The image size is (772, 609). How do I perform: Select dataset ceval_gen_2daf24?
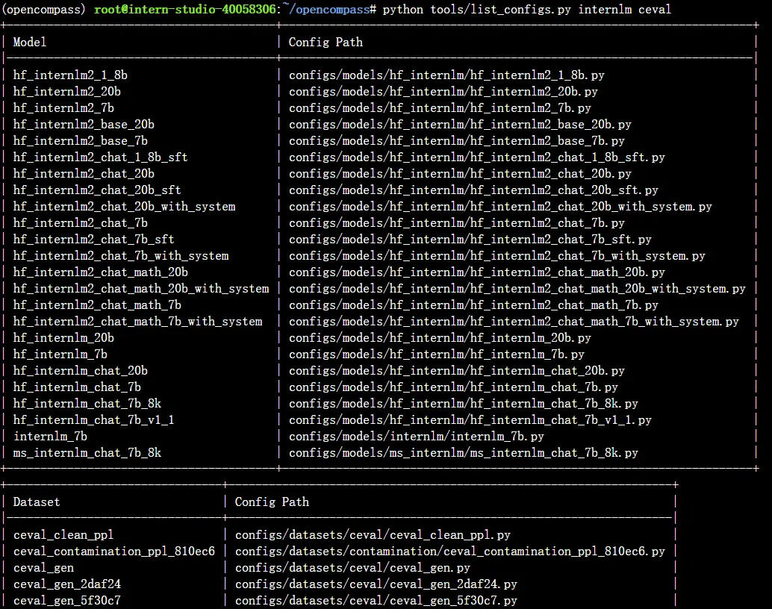67,584
